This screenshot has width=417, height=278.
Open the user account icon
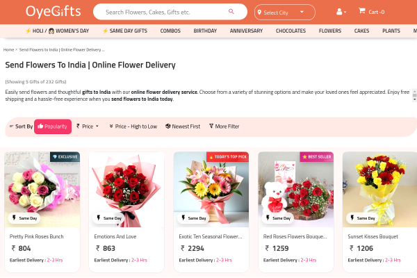(x=339, y=12)
